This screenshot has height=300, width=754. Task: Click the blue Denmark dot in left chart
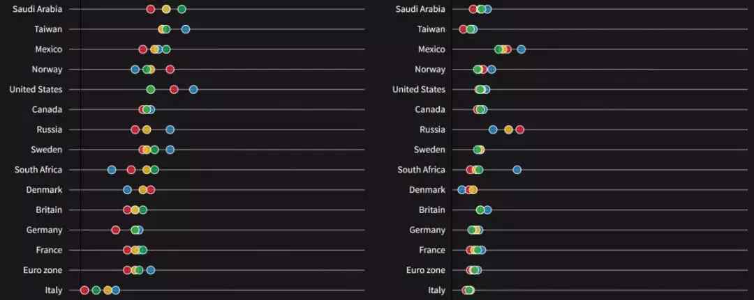click(127, 190)
